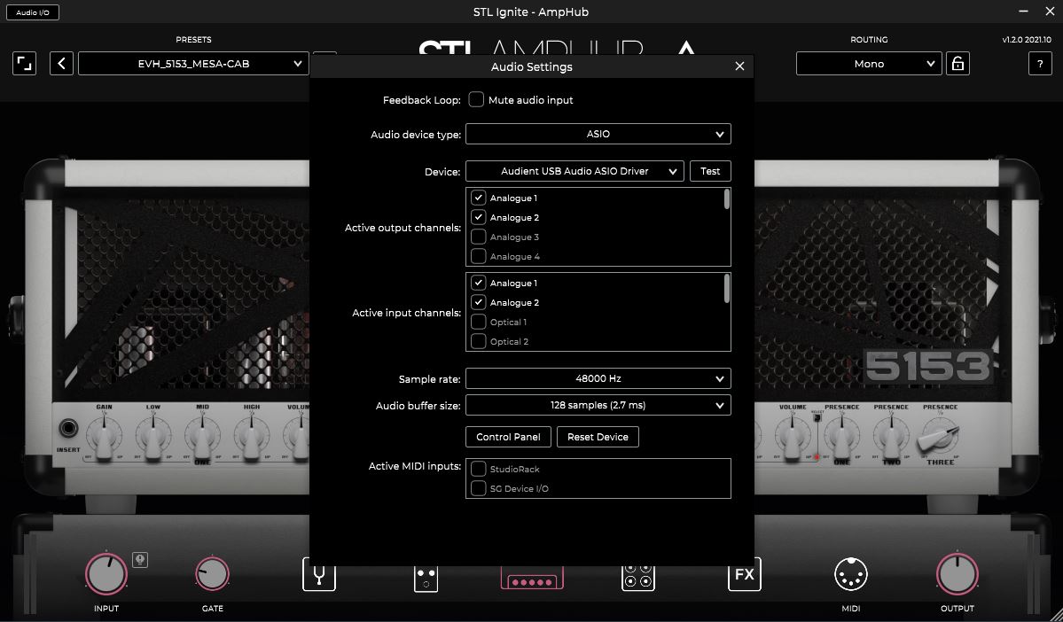This screenshot has height=622, width=1063.
Task: Click the Test button
Action: click(710, 171)
